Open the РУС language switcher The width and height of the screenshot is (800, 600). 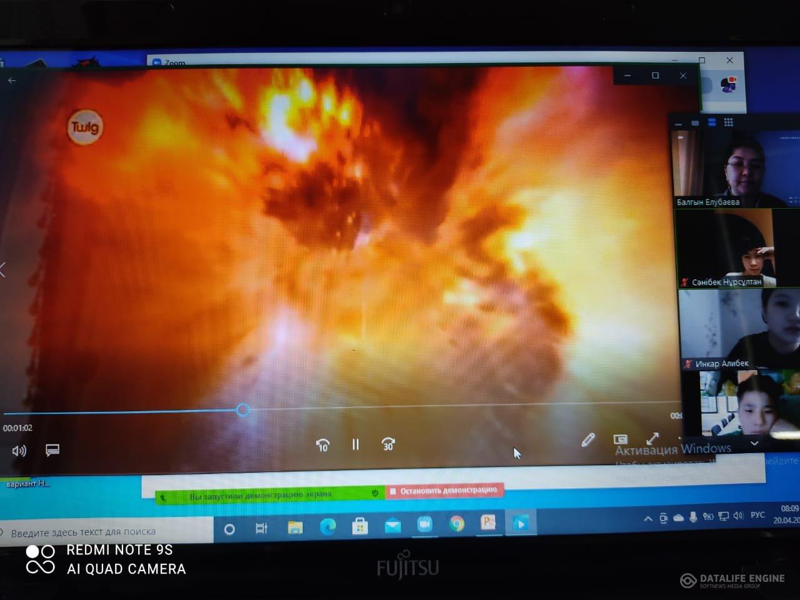[757, 515]
